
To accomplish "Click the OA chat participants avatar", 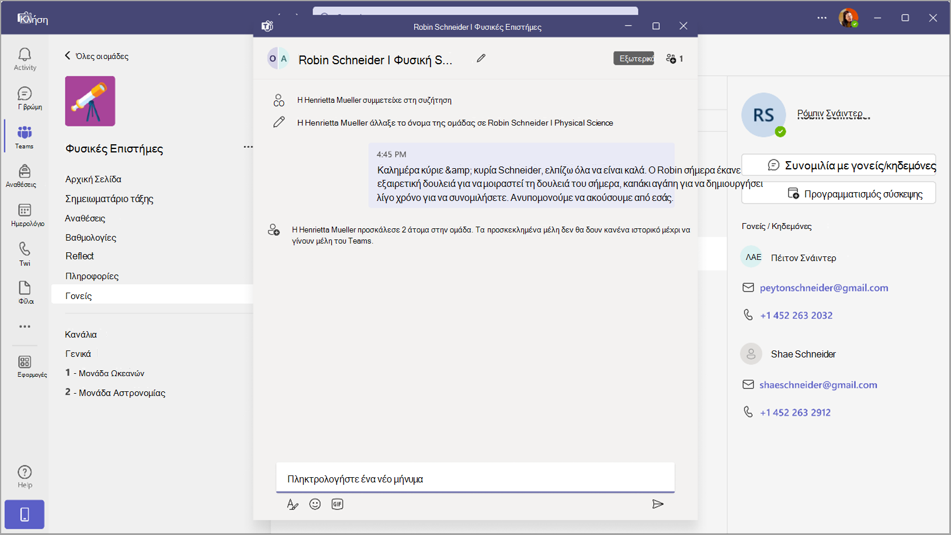I will 278,58.
